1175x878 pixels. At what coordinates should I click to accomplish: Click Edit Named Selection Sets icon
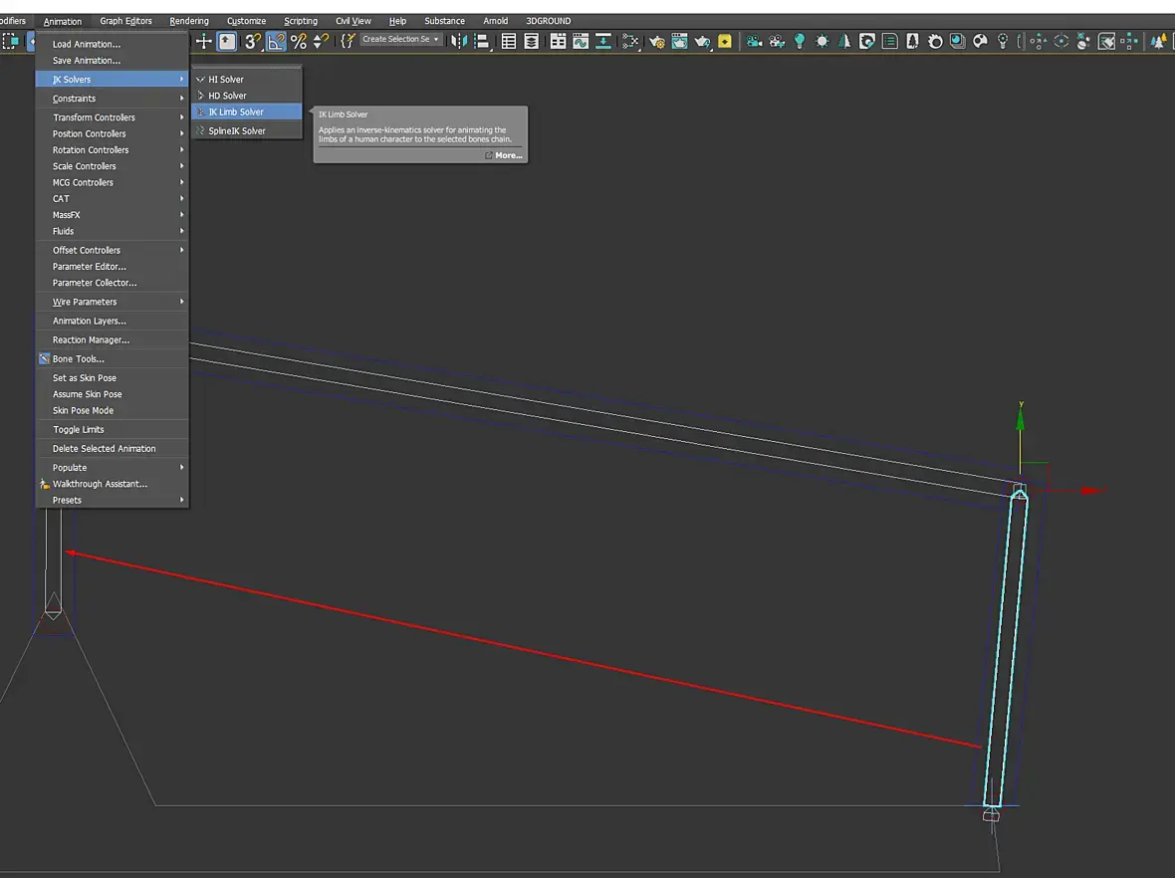348,41
